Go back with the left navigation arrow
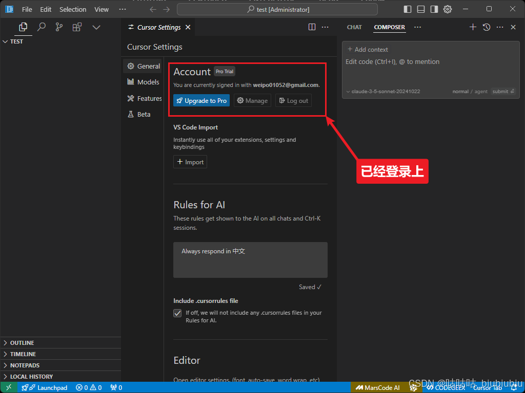Viewport: 525px width, 393px height. pos(153,9)
